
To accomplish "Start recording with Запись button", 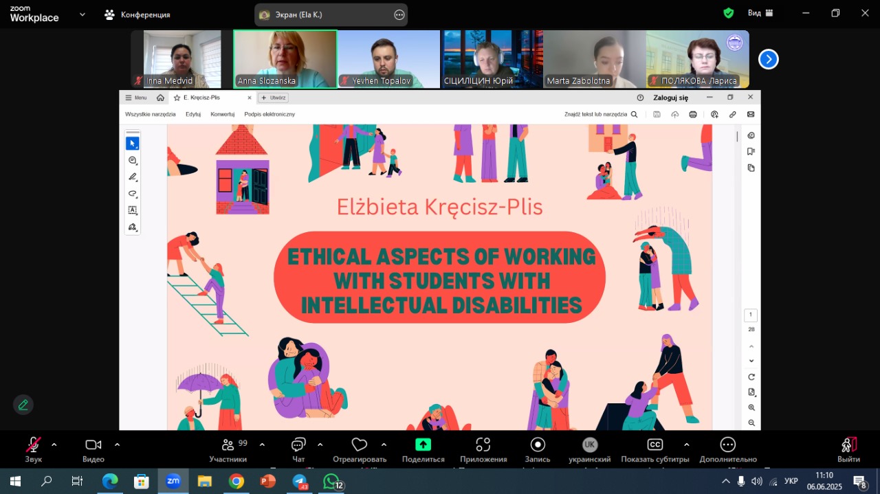I will pyautogui.click(x=538, y=445).
